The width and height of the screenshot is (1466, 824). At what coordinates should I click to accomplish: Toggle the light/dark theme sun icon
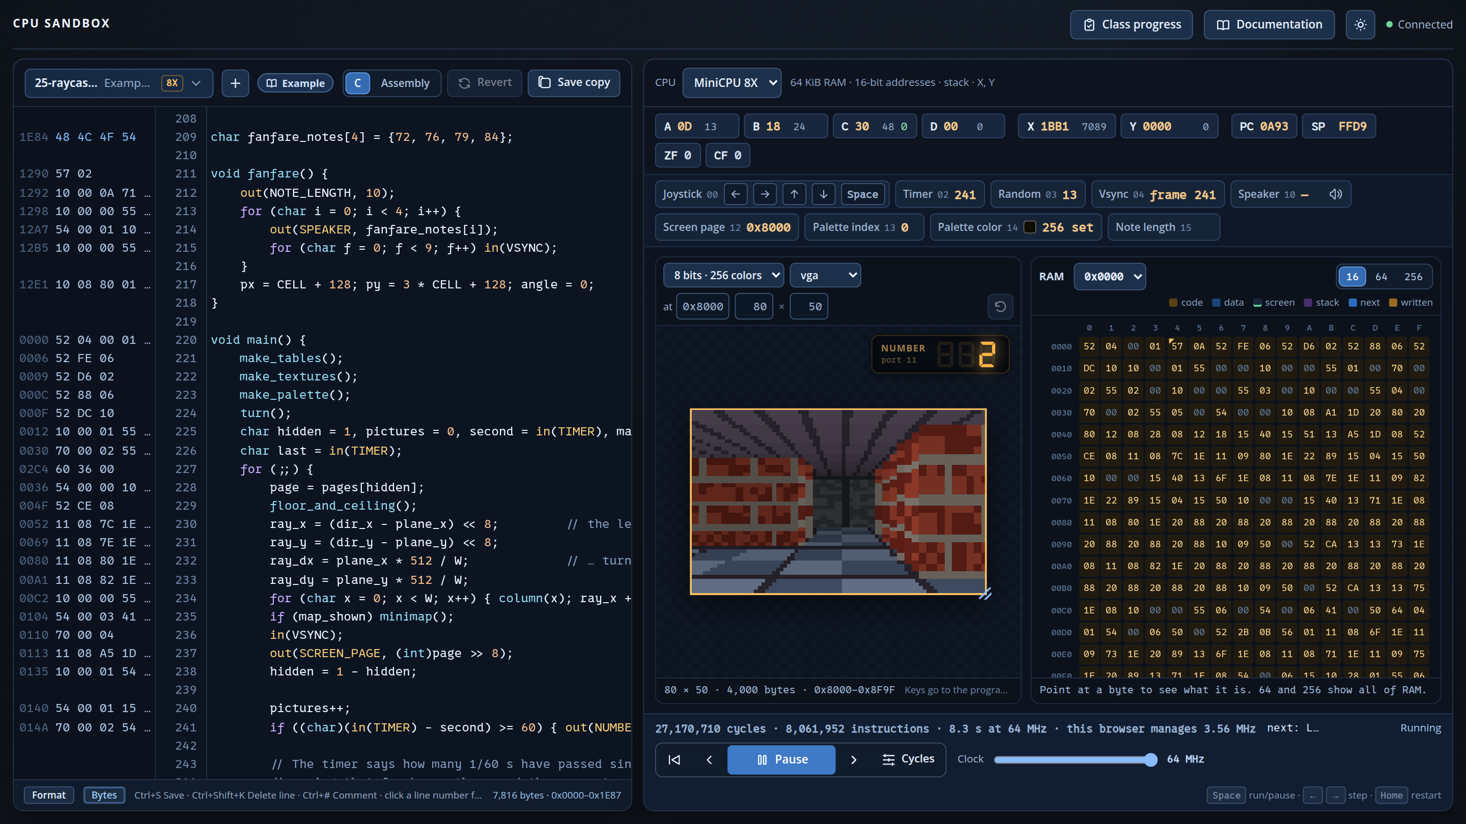[x=1360, y=24]
